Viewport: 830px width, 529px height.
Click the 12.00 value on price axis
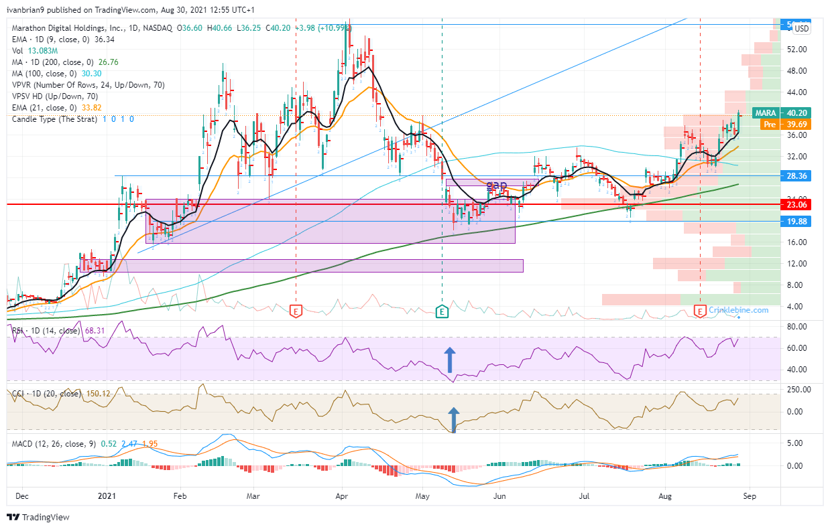(x=797, y=264)
